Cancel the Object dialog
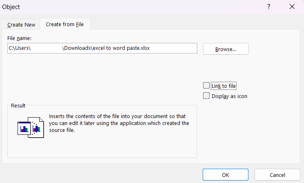This screenshot has height=183, width=304. click(x=277, y=175)
